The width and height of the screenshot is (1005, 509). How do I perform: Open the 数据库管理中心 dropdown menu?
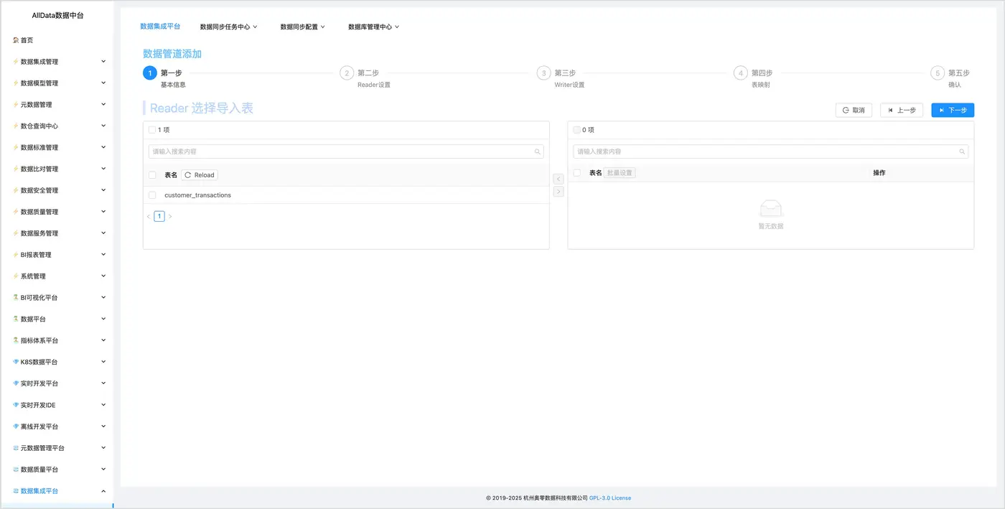tap(373, 27)
